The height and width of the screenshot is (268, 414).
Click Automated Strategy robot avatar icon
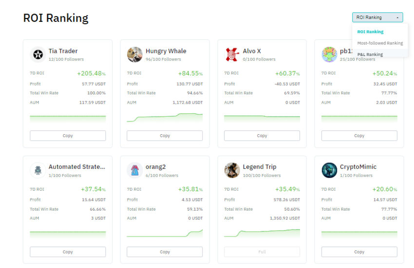coord(38,170)
